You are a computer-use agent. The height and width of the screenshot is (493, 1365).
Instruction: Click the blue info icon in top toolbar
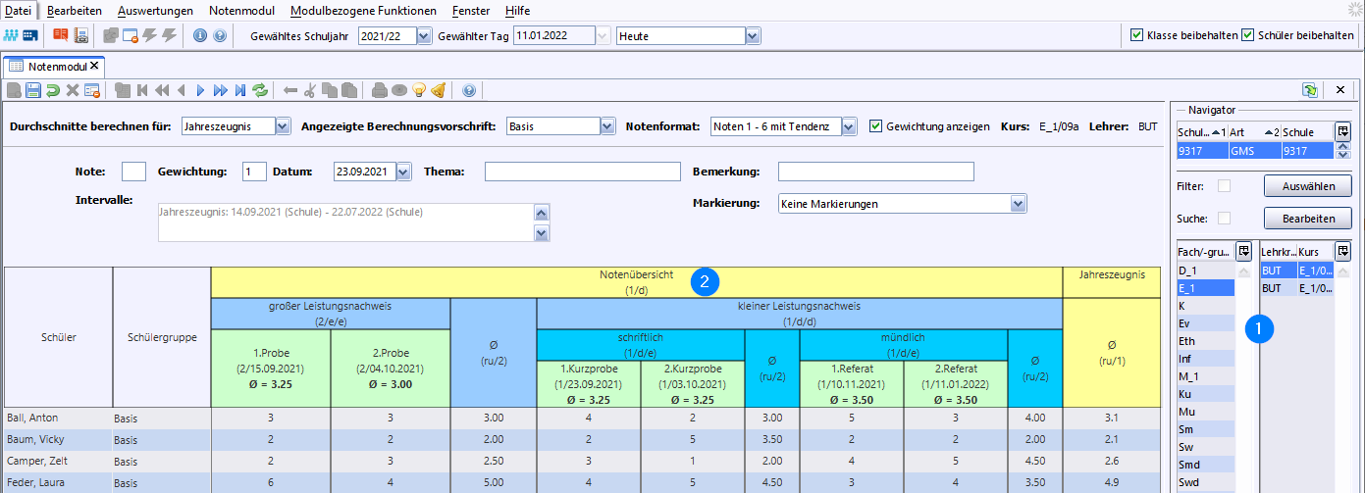(200, 36)
